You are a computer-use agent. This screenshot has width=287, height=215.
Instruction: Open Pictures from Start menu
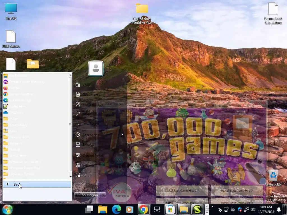tap(99, 104)
